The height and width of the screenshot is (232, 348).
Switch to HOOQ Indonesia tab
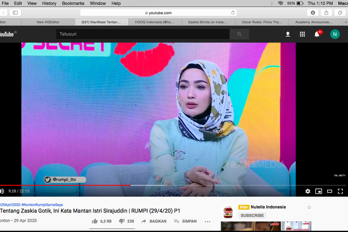[x=155, y=22]
